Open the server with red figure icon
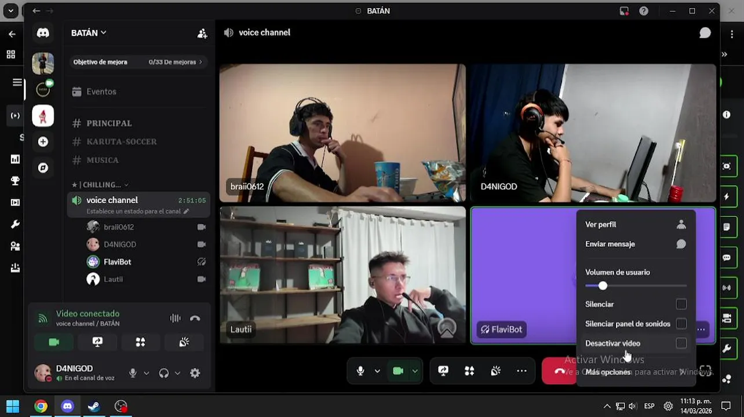The width and height of the screenshot is (744, 417). click(43, 115)
